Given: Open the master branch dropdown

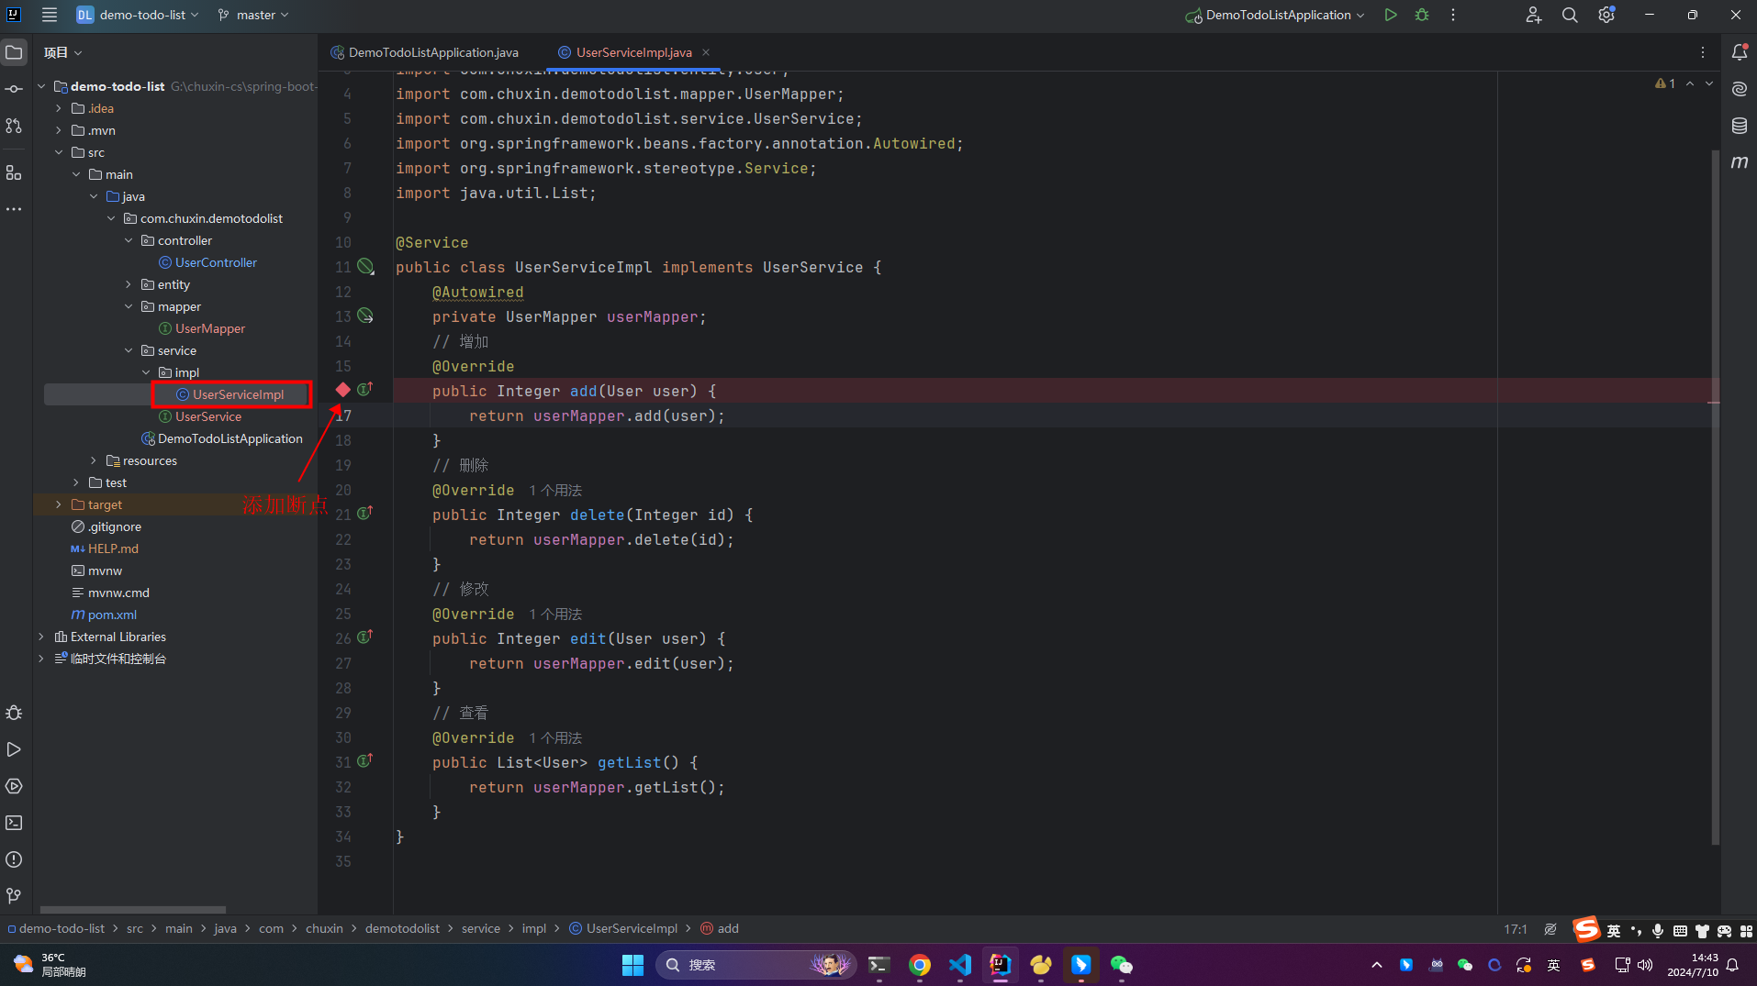Looking at the screenshot, I should point(253,15).
